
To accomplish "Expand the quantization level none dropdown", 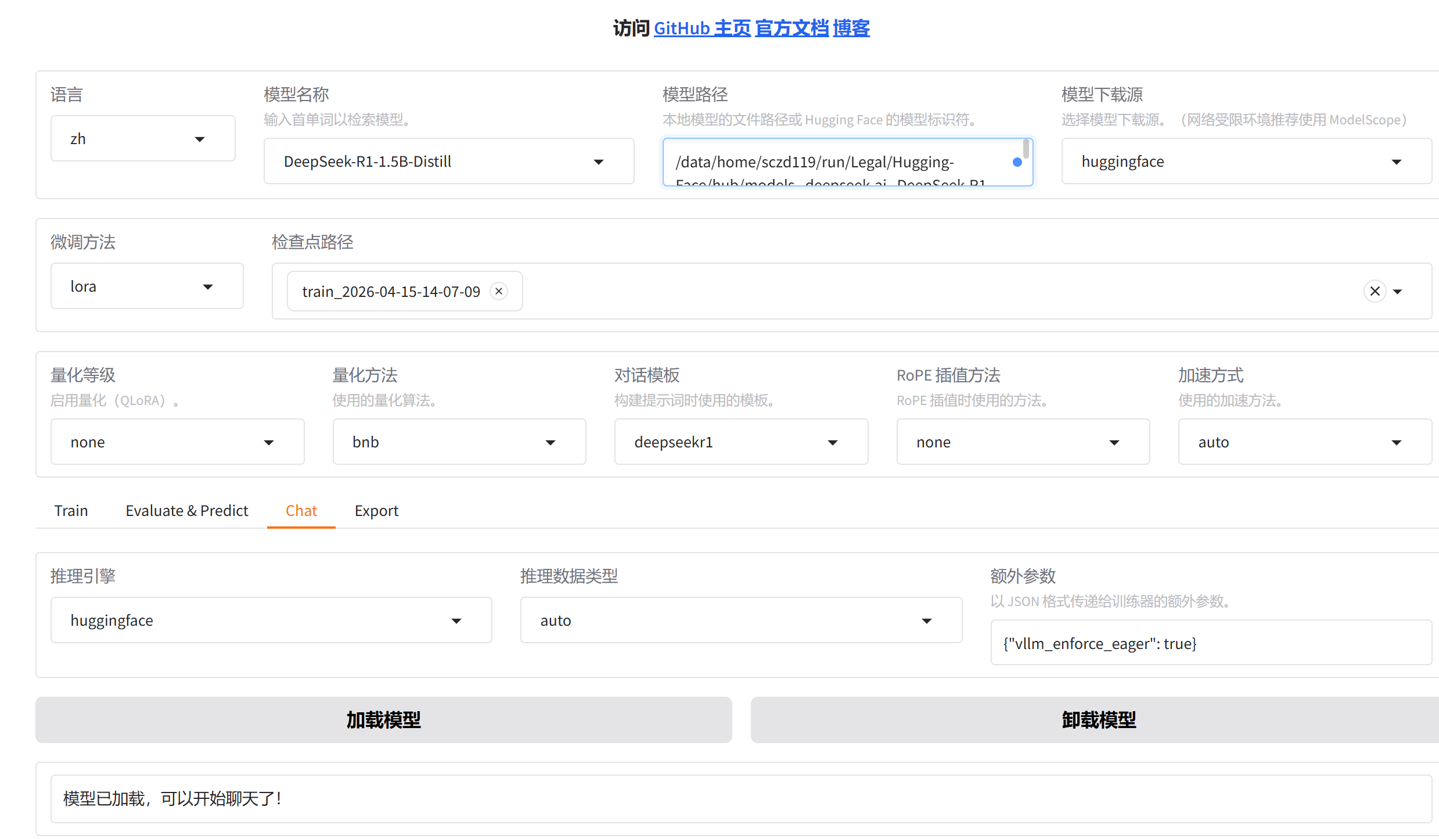I will point(177,442).
